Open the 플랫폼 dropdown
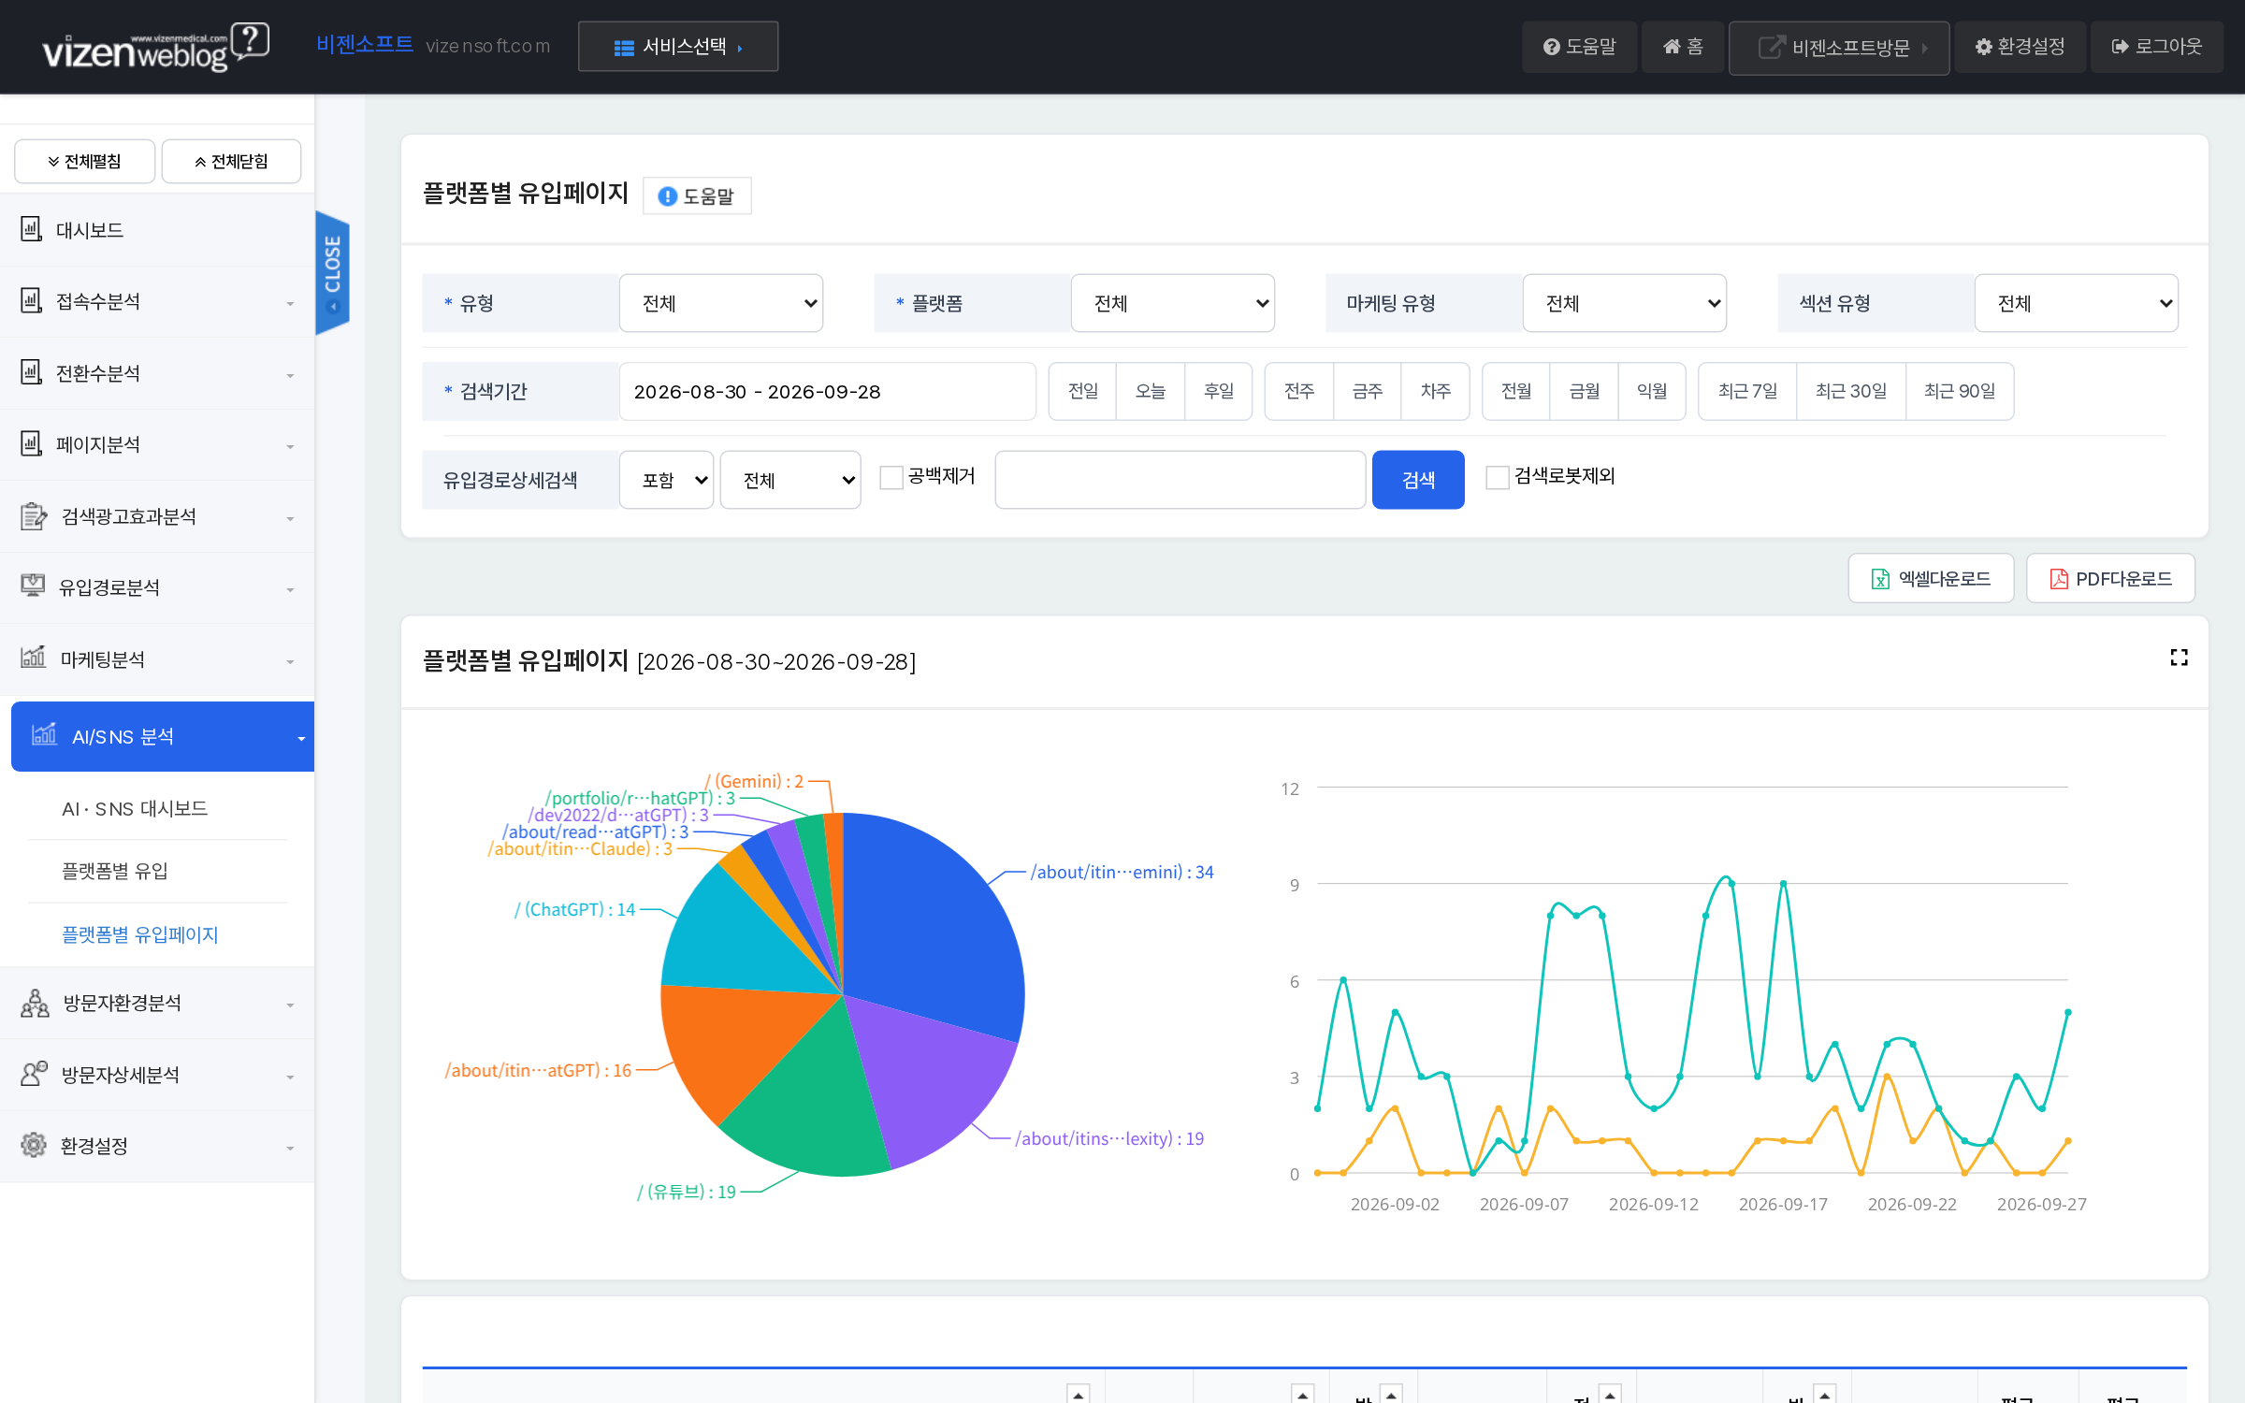Image resolution: width=2245 pixels, height=1403 pixels. coord(1172,303)
